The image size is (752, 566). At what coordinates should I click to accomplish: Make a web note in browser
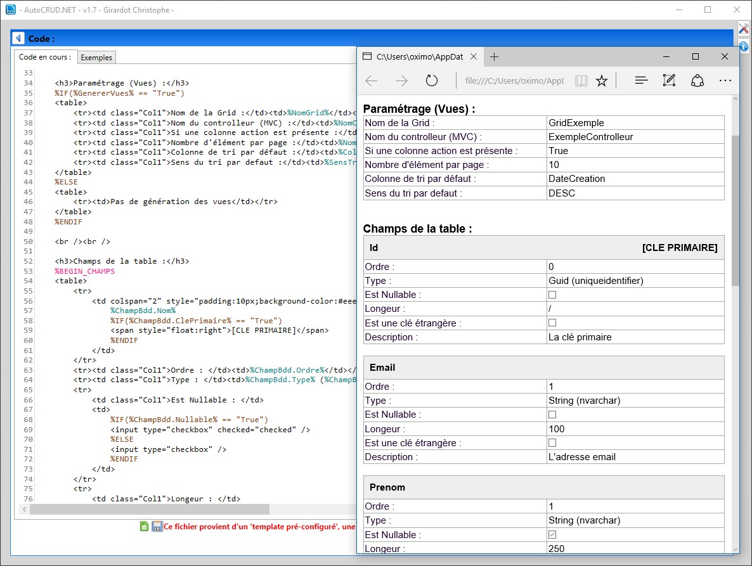669,80
